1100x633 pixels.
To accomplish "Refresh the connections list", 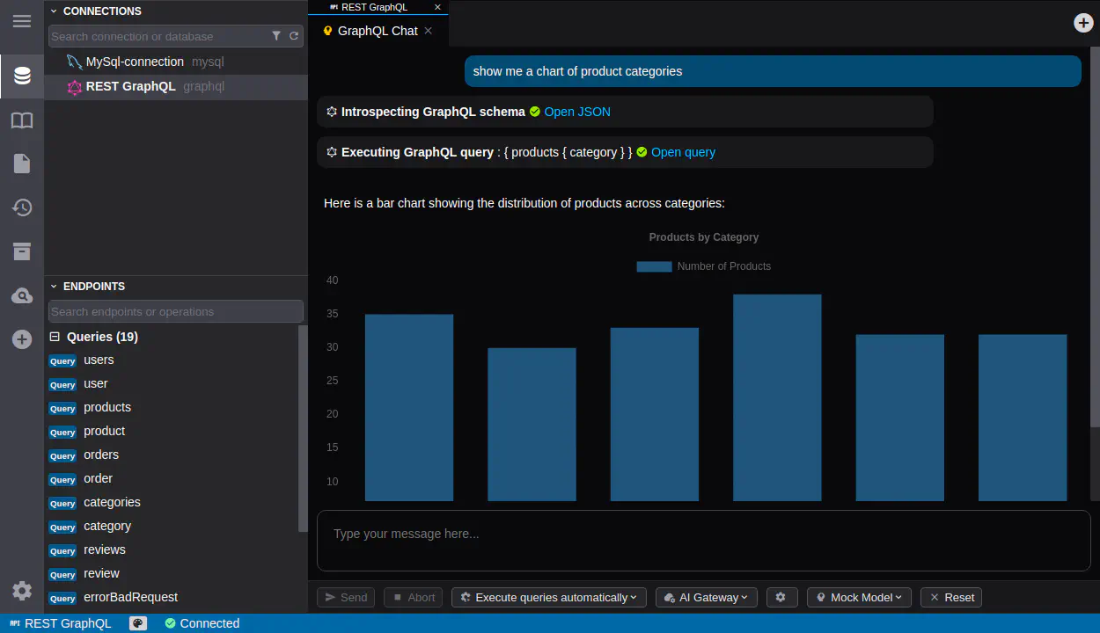I will coord(294,36).
